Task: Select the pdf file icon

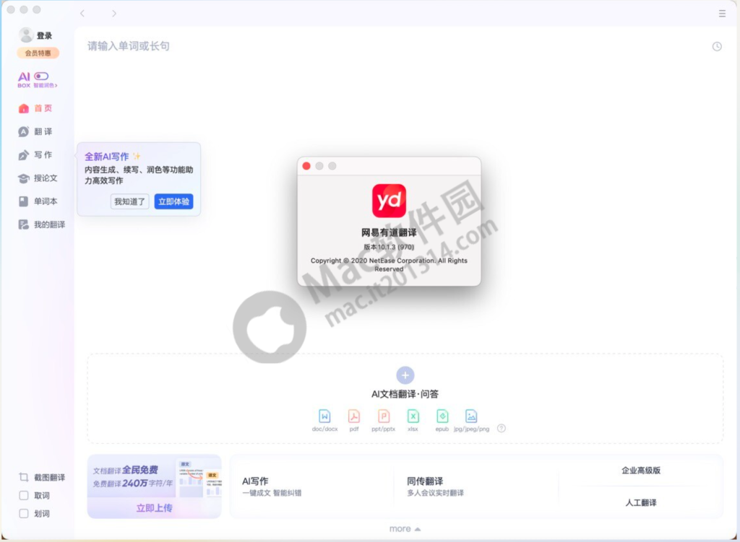Action: pyautogui.click(x=354, y=416)
